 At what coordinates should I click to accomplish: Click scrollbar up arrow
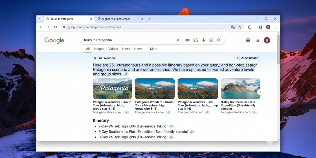pos(278,33)
